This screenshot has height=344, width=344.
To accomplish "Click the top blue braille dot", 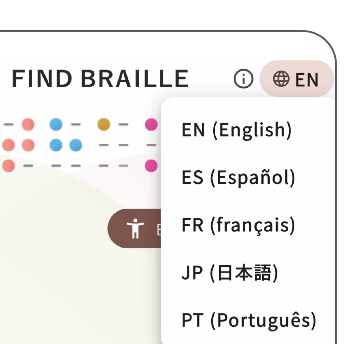I will coord(56,125).
